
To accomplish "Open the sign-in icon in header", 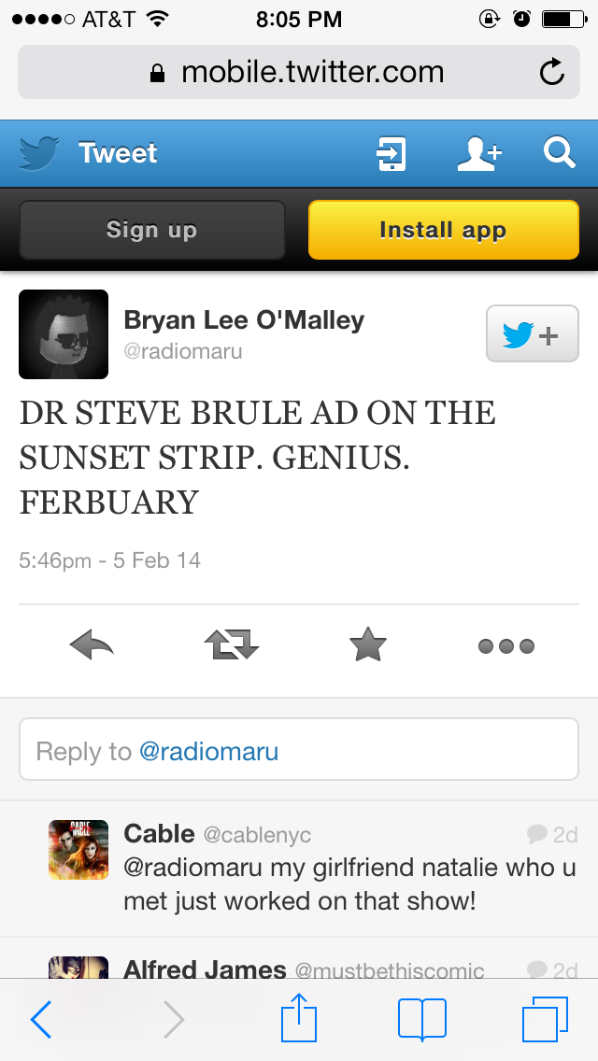I will click(x=392, y=153).
